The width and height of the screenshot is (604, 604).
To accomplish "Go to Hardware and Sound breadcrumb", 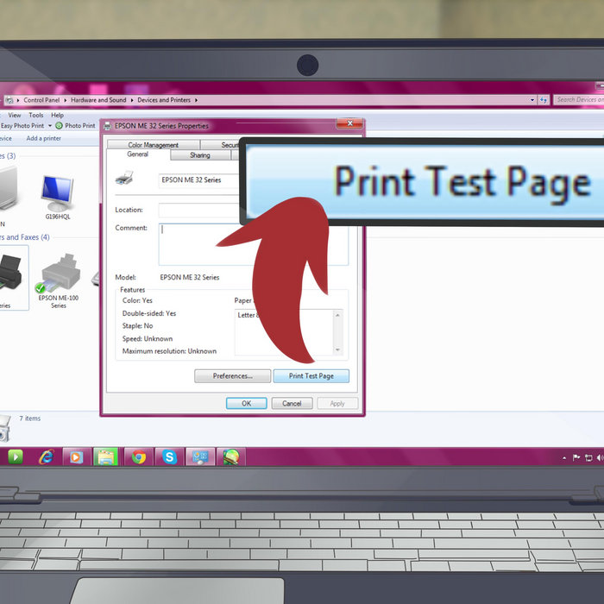I will 98,100.
